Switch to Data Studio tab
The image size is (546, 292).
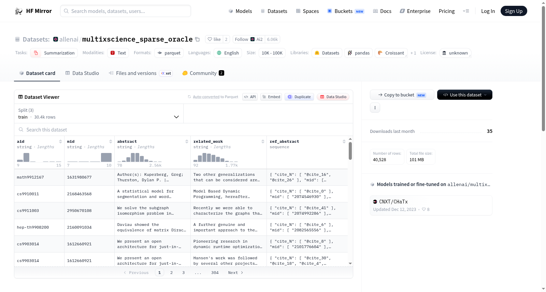[82, 73]
